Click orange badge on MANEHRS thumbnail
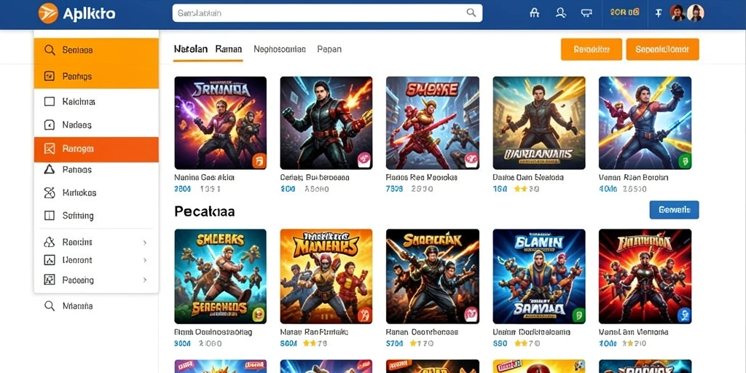The width and height of the screenshot is (746, 373). point(364,314)
